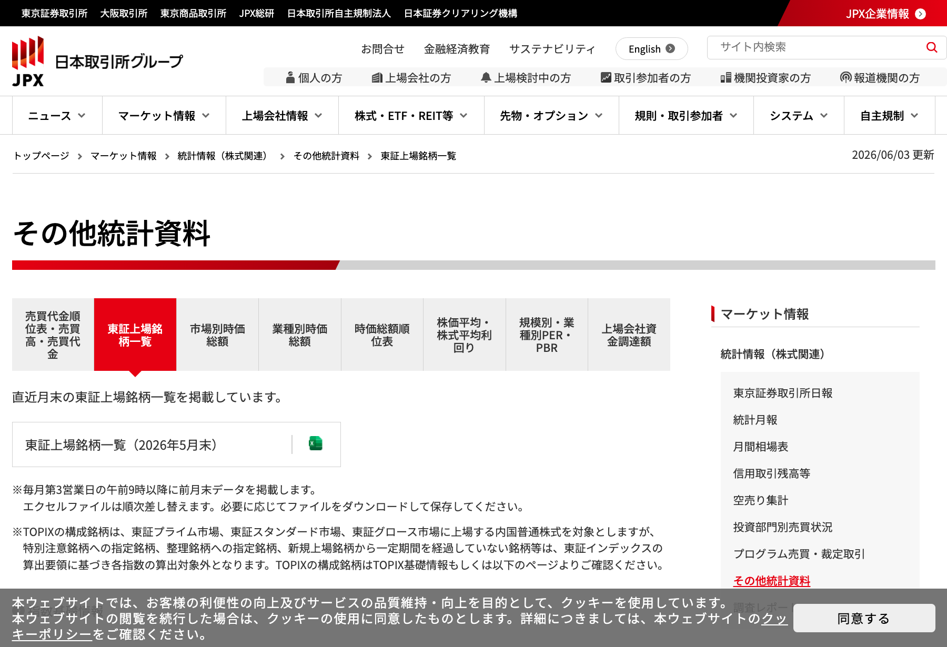Click the 報道機関の方 broadcast icon

pos(845,78)
